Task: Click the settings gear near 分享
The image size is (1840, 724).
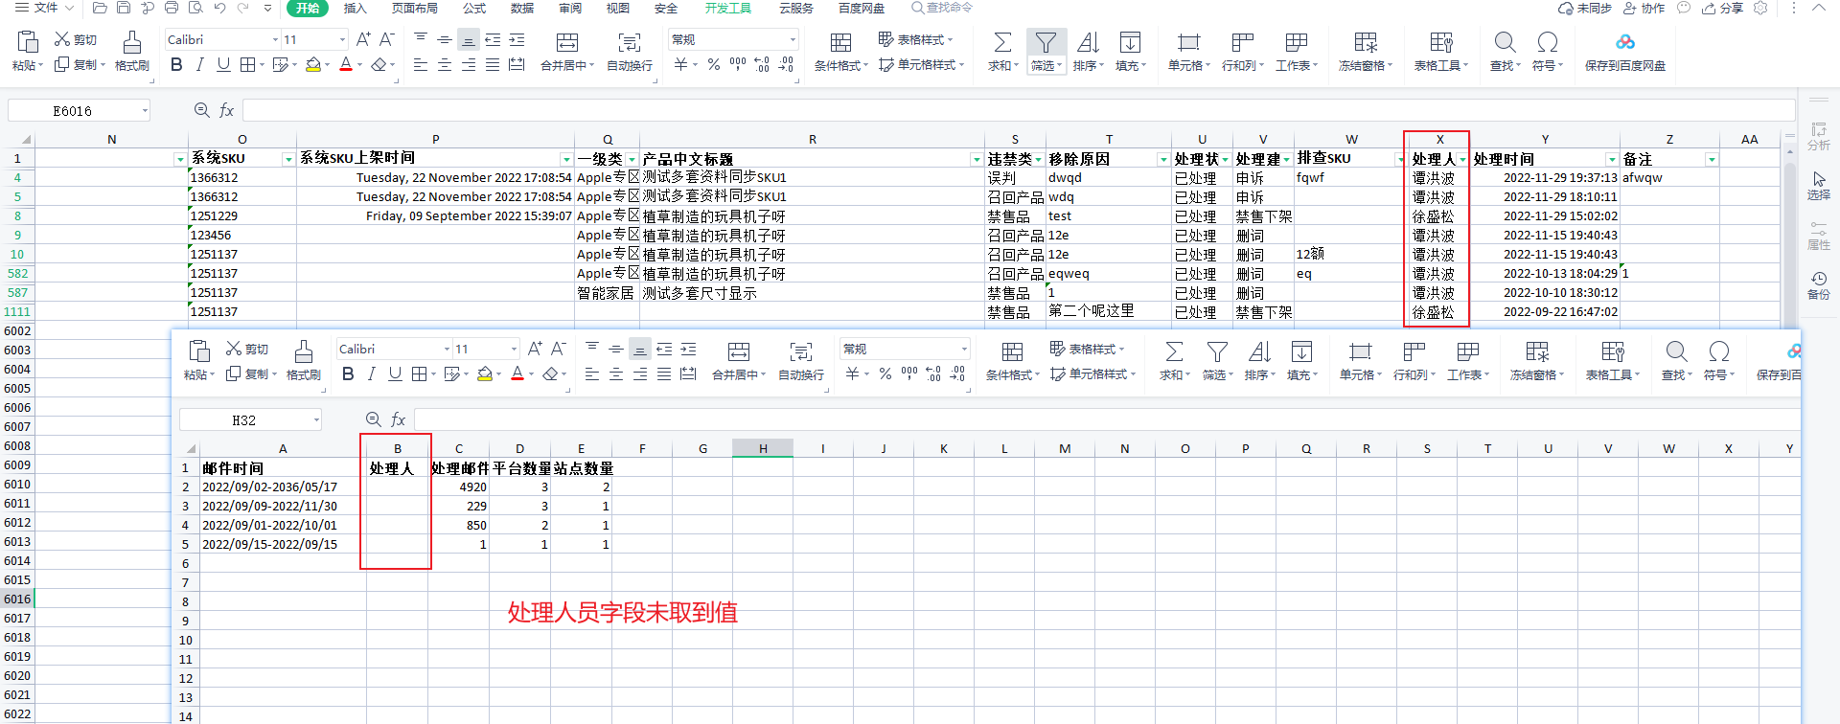Action: coord(1760,8)
